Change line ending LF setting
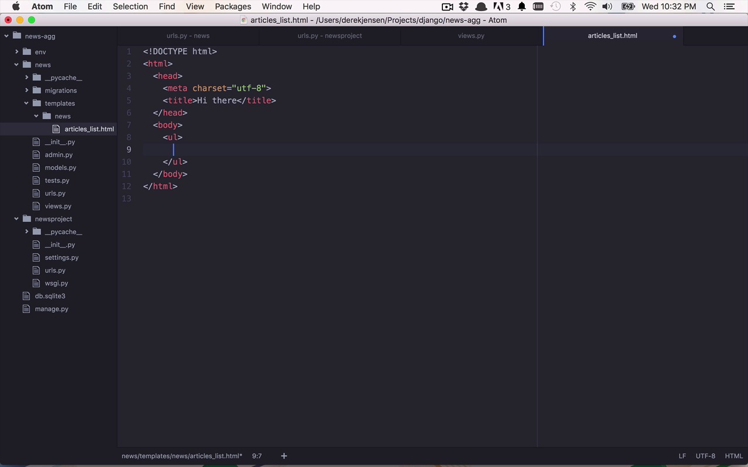 (682, 456)
